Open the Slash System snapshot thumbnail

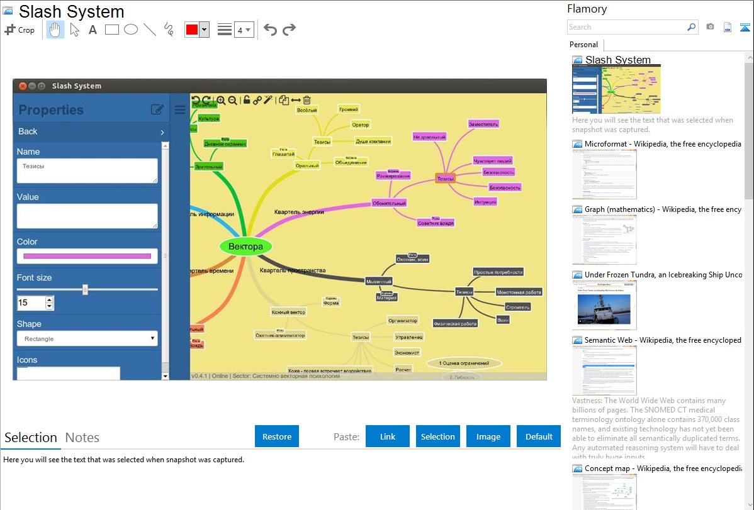point(616,89)
